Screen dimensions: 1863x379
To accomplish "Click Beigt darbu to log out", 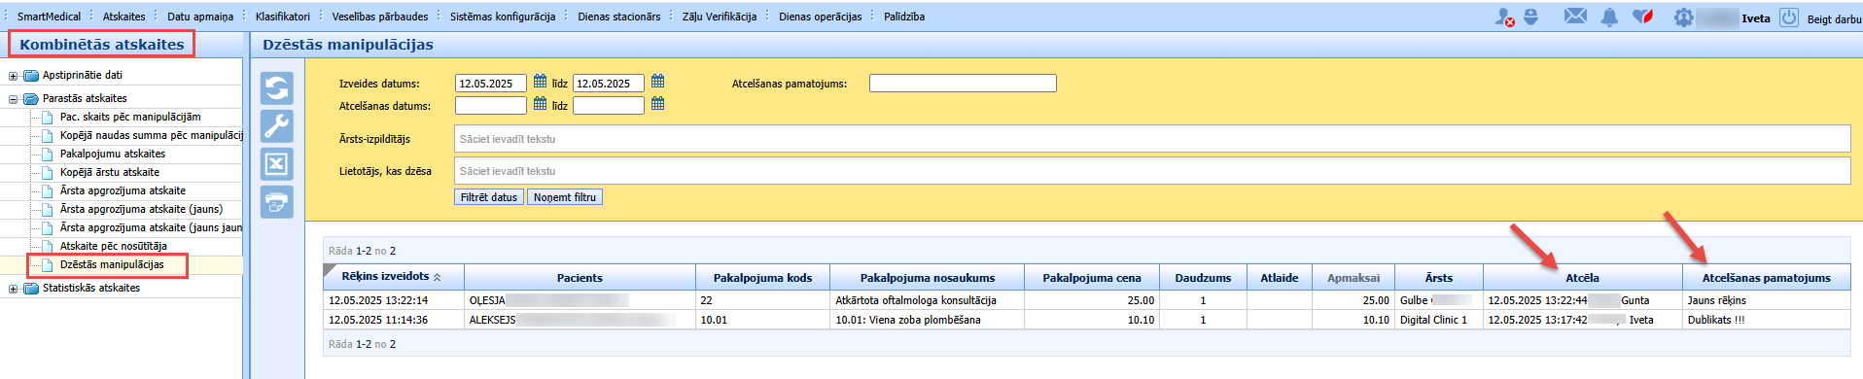I will tap(1834, 18).
